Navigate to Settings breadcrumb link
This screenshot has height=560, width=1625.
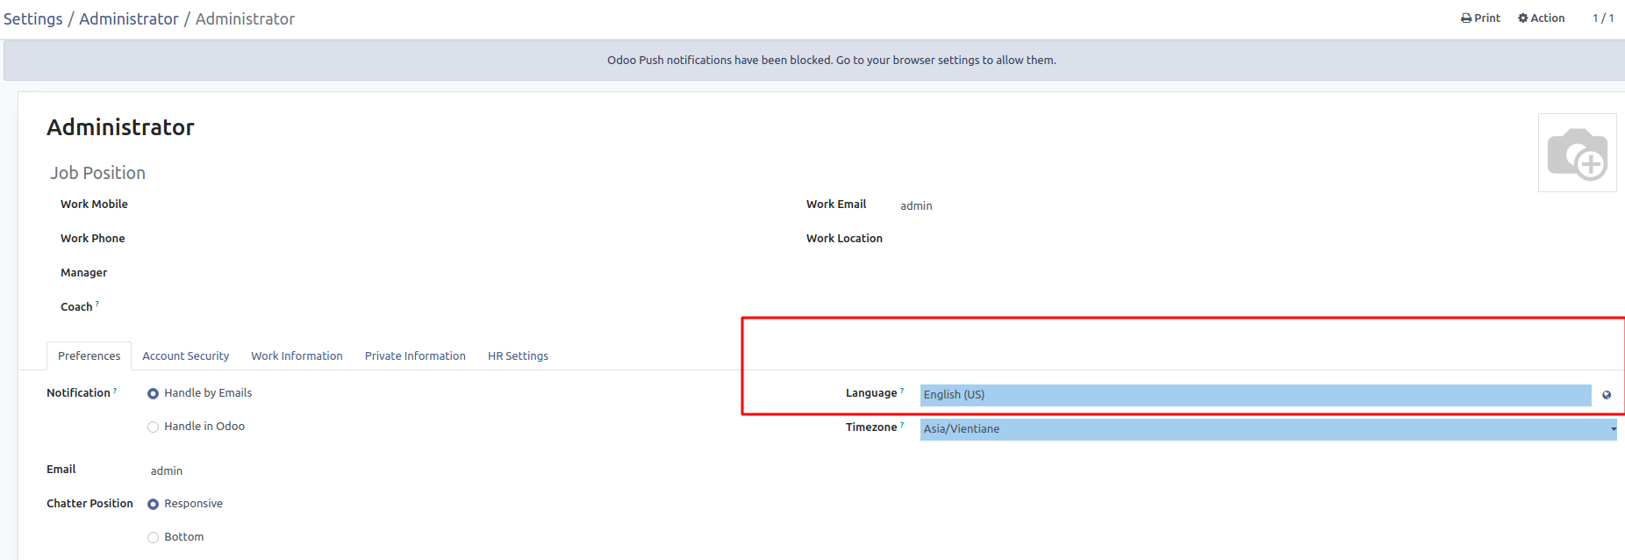(x=33, y=19)
